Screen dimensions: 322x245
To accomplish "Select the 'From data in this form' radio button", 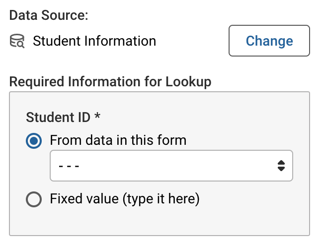I will click(x=34, y=140).
